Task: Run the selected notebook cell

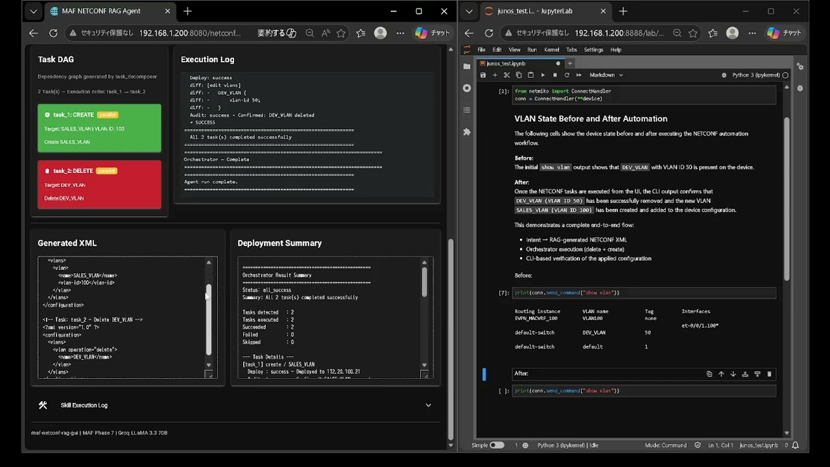Action: (543, 75)
